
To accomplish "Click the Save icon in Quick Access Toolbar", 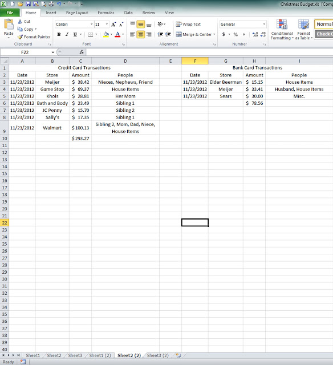I will click(28, 4).
